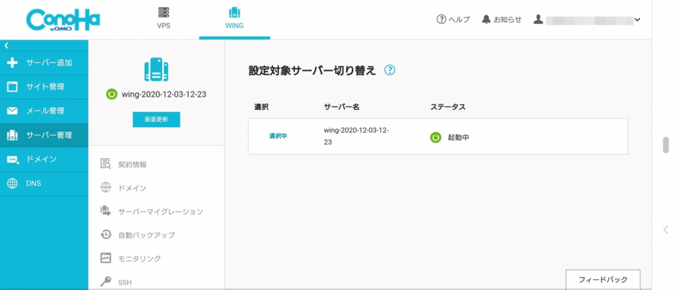The image size is (680, 290).
Task: Open the help question mark icon beside heading
Action: tap(390, 70)
